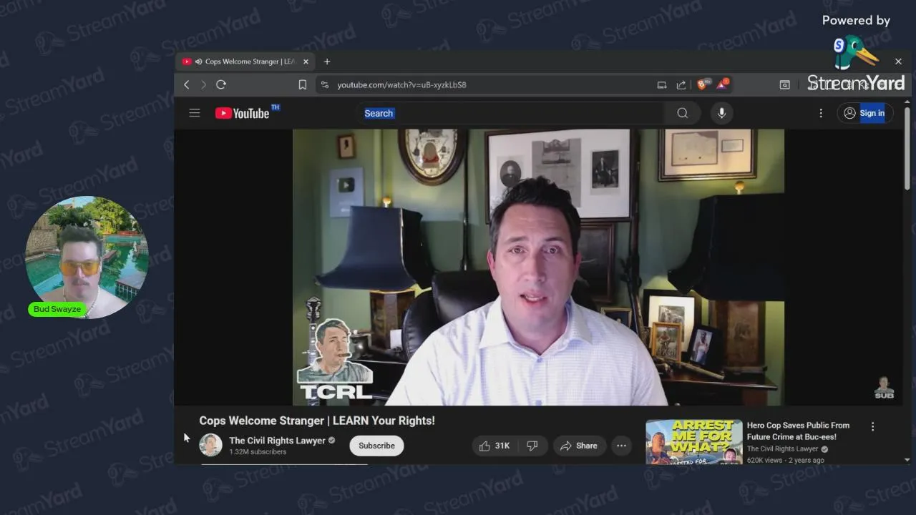Click the SUB channel watermark in video
Viewport: 916px width, 515px height.
pyautogui.click(x=884, y=387)
